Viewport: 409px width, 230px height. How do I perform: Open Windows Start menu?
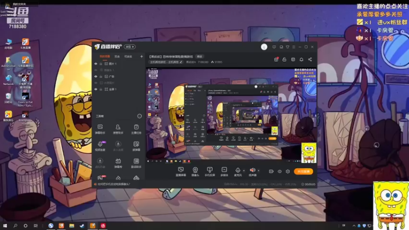(x=5, y=225)
